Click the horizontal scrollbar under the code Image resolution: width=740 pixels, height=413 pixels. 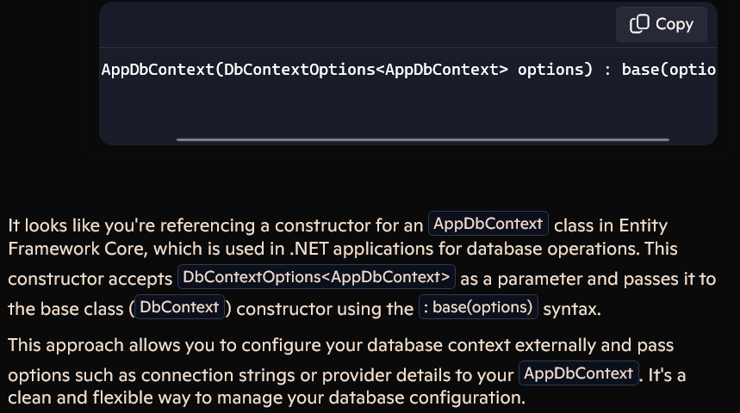click(423, 139)
